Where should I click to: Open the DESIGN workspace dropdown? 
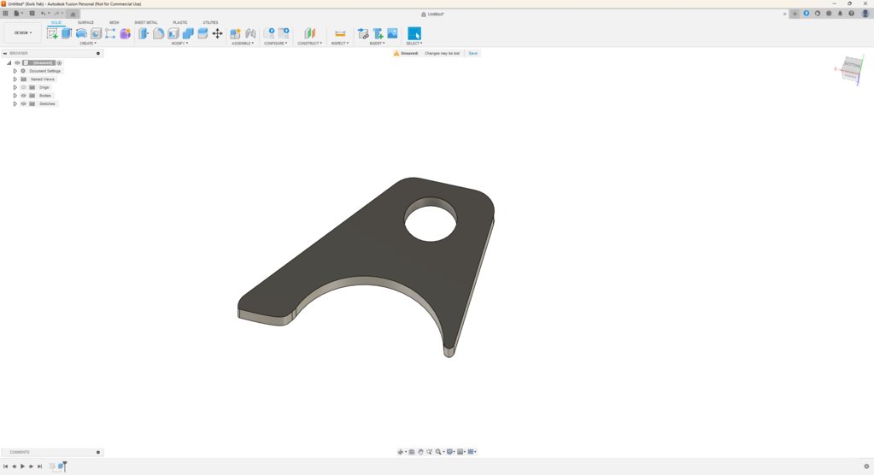pyautogui.click(x=23, y=33)
